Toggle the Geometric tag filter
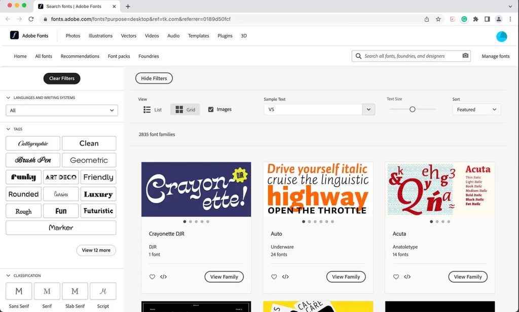Image resolution: width=519 pixels, height=312 pixels. tap(89, 160)
